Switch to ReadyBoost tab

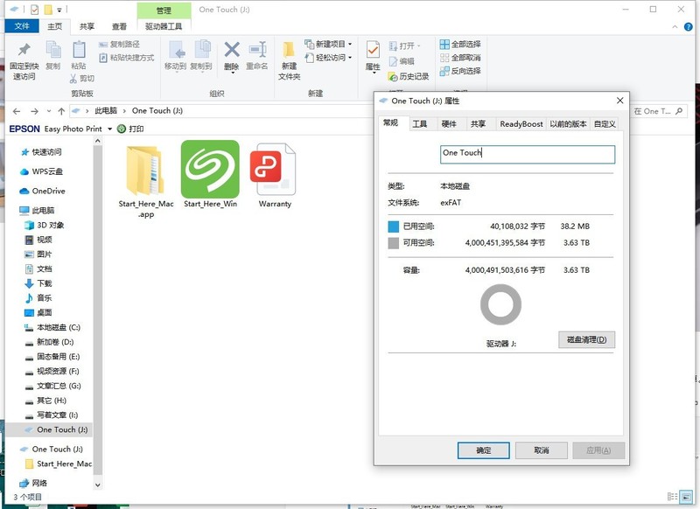tap(521, 124)
